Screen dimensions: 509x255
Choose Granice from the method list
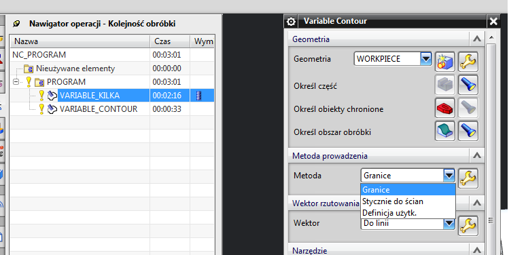coord(408,189)
